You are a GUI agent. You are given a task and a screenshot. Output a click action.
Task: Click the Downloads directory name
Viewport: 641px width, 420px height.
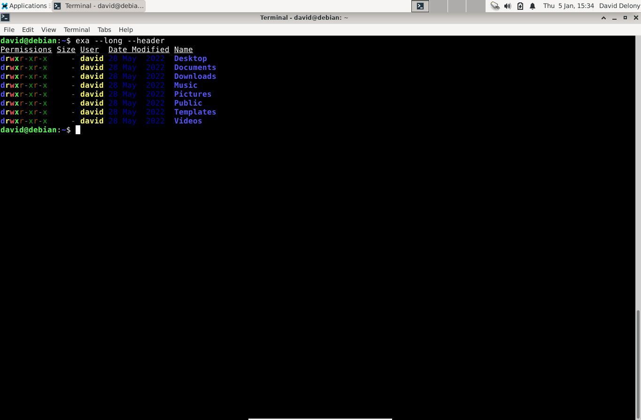[x=195, y=76]
